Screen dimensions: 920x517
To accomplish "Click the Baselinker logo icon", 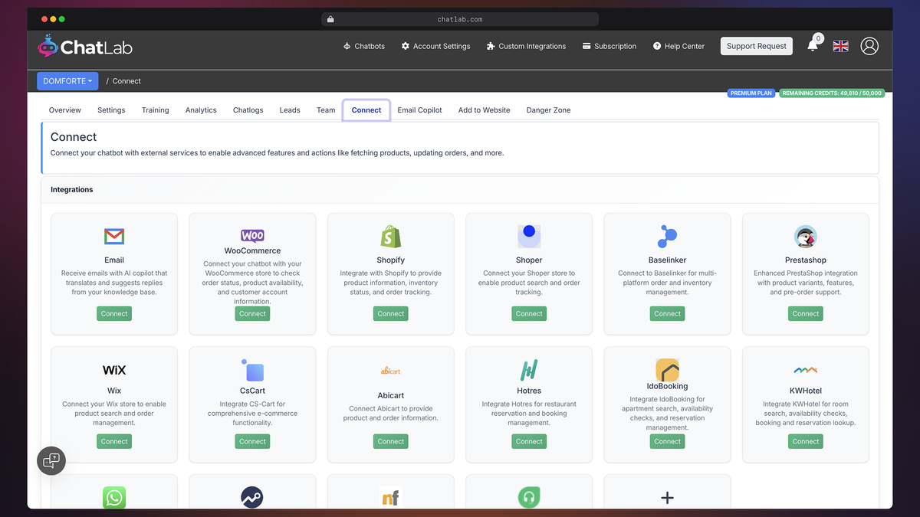I will pyautogui.click(x=667, y=236).
